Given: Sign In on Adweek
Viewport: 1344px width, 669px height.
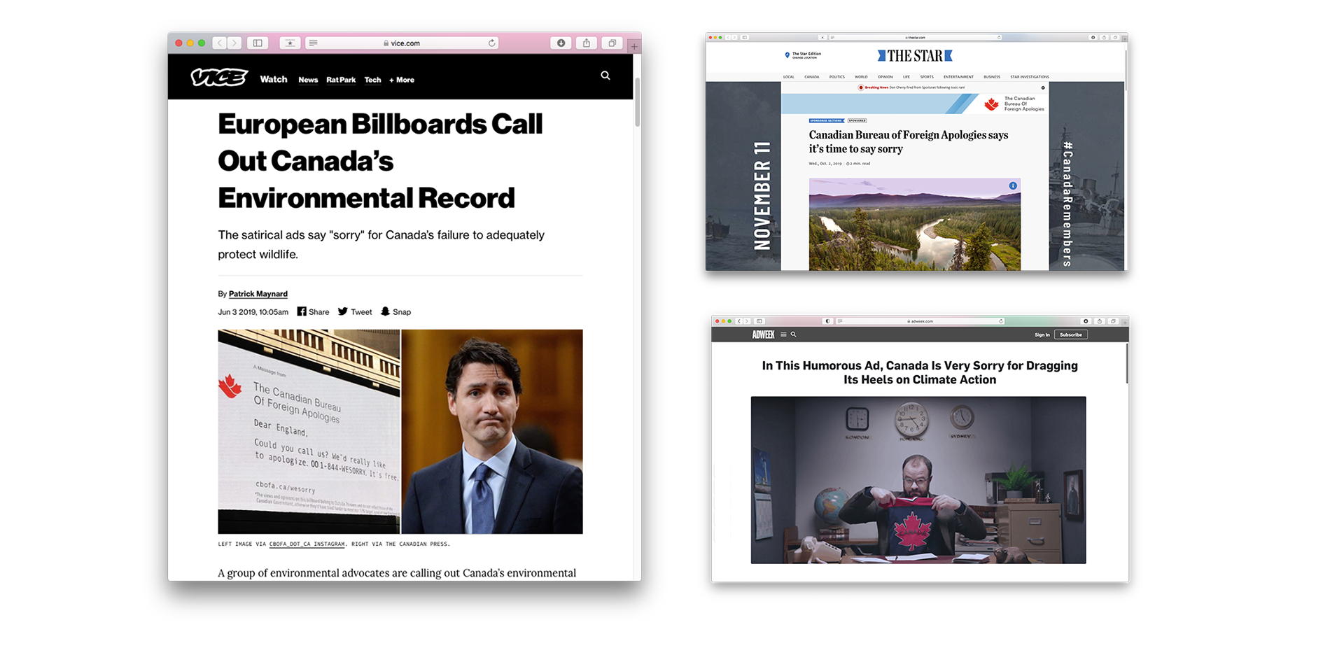Looking at the screenshot, I should [1042, 334].
